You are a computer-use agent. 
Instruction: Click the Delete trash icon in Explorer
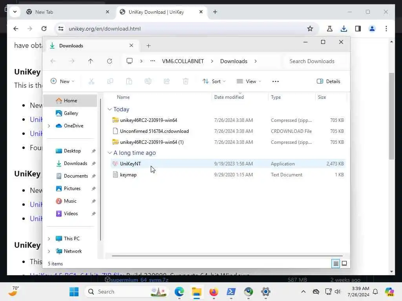186,82
